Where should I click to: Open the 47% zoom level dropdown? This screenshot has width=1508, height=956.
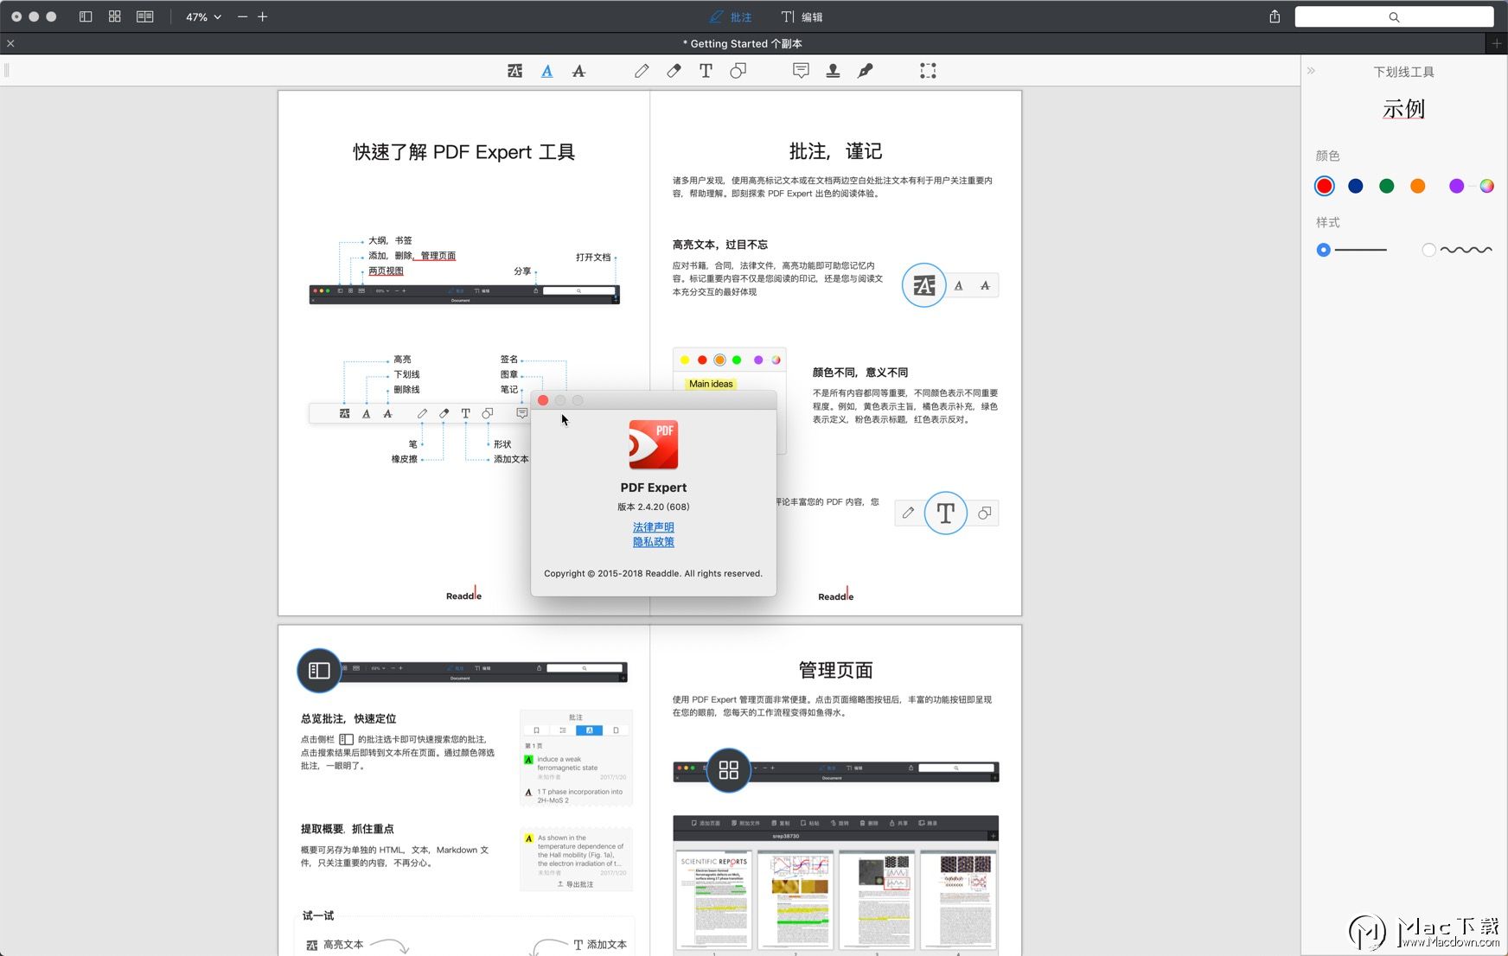(204, 16)
